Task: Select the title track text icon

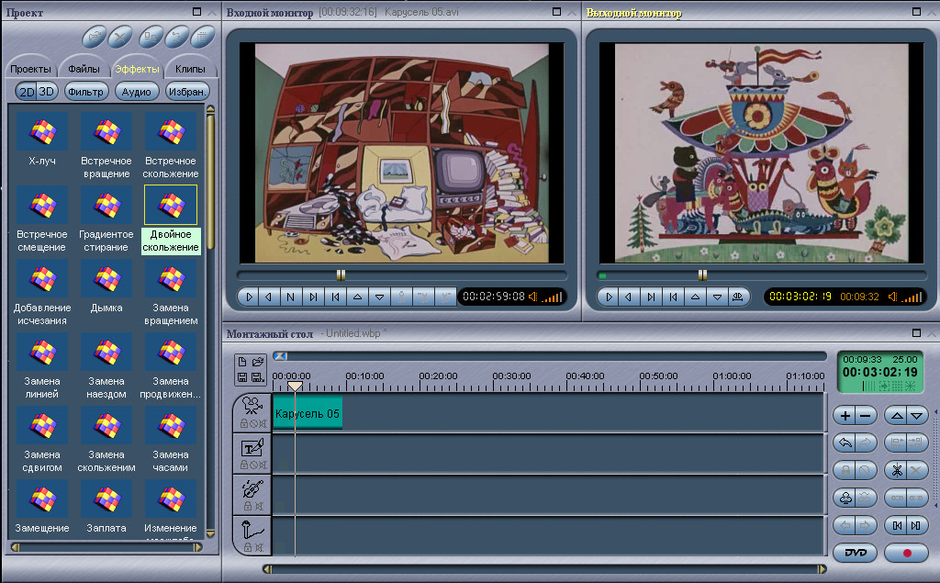Action: 251,447
